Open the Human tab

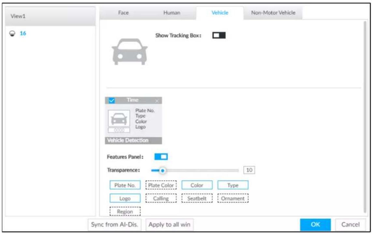(x=172, y=13)
